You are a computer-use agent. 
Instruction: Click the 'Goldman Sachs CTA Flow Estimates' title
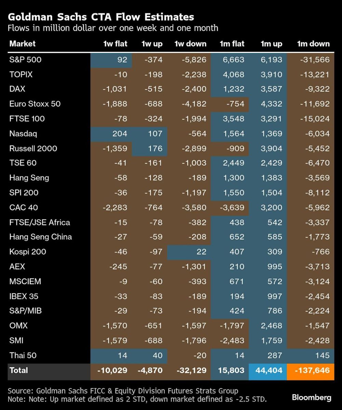101,17
